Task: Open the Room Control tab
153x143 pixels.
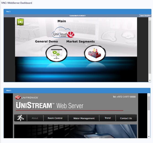Action: coord(55,118)
